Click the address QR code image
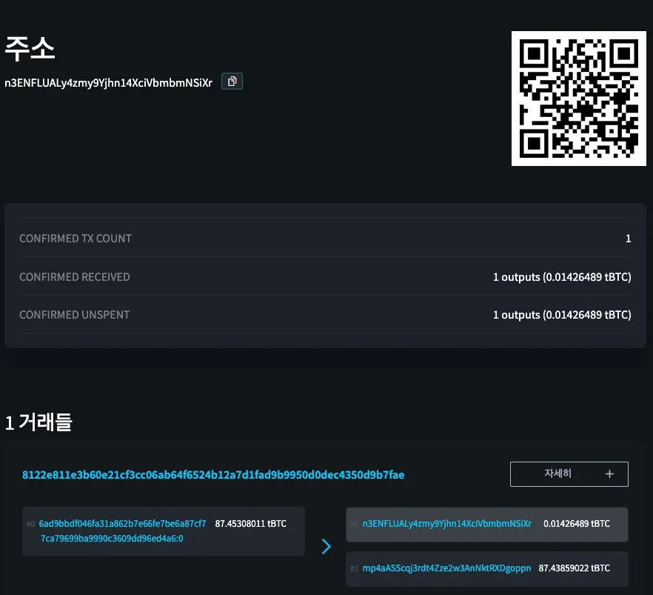Image resolution: width=653 pixels, height=595 pixels. tap(578, 99)
